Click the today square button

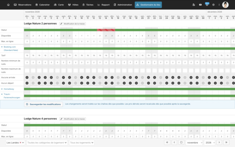tap(181, 142)
